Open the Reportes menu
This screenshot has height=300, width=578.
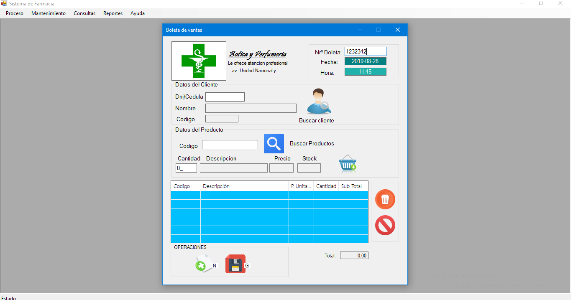point(113,13)
